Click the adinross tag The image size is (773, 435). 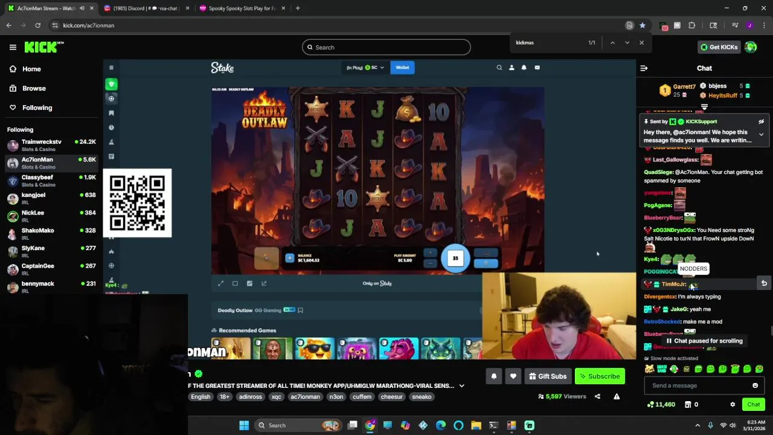click(251, 397)
